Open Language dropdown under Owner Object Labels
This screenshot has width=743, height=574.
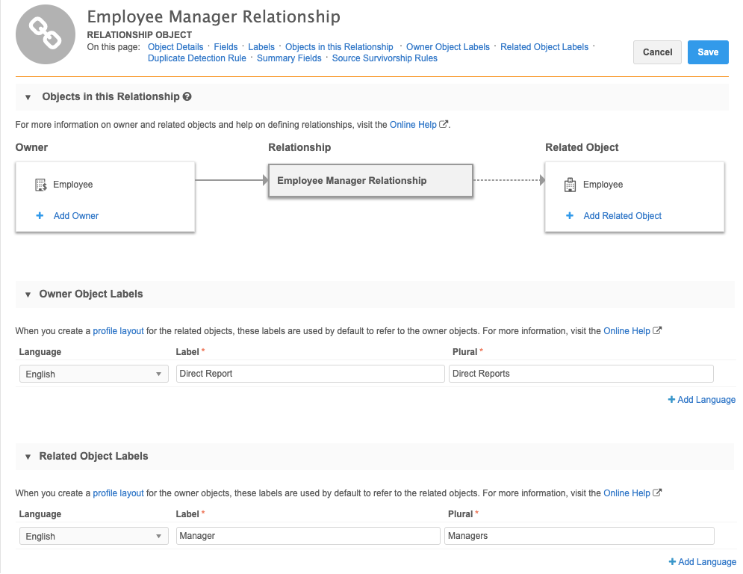[x=93, y=374]
